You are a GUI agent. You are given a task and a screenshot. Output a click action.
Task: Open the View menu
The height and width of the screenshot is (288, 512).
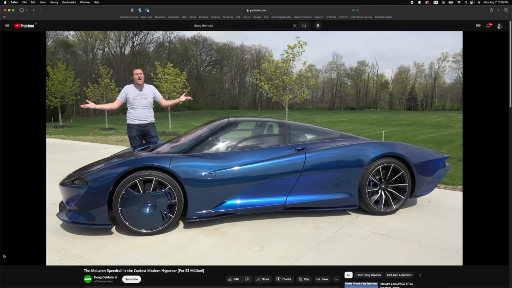(42, 2)
